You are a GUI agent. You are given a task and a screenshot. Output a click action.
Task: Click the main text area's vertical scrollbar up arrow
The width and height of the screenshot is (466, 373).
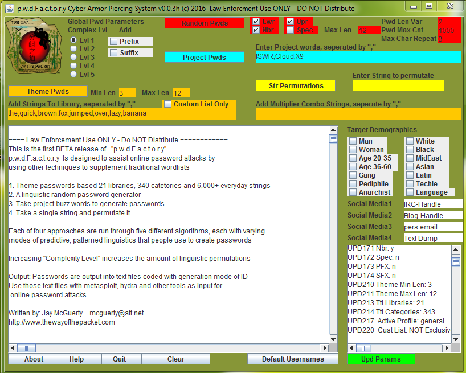click(x=333, y=130)
